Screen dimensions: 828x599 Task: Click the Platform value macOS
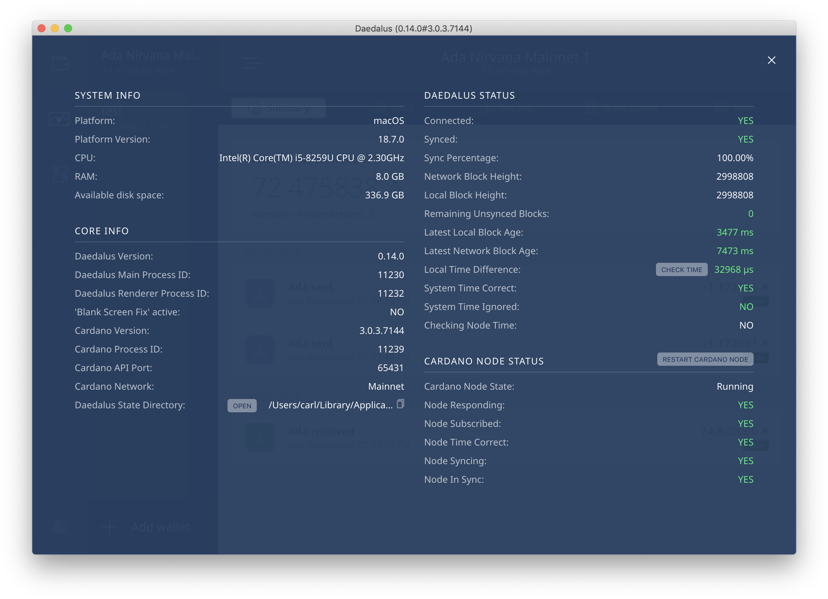click(x=389, y=121)
